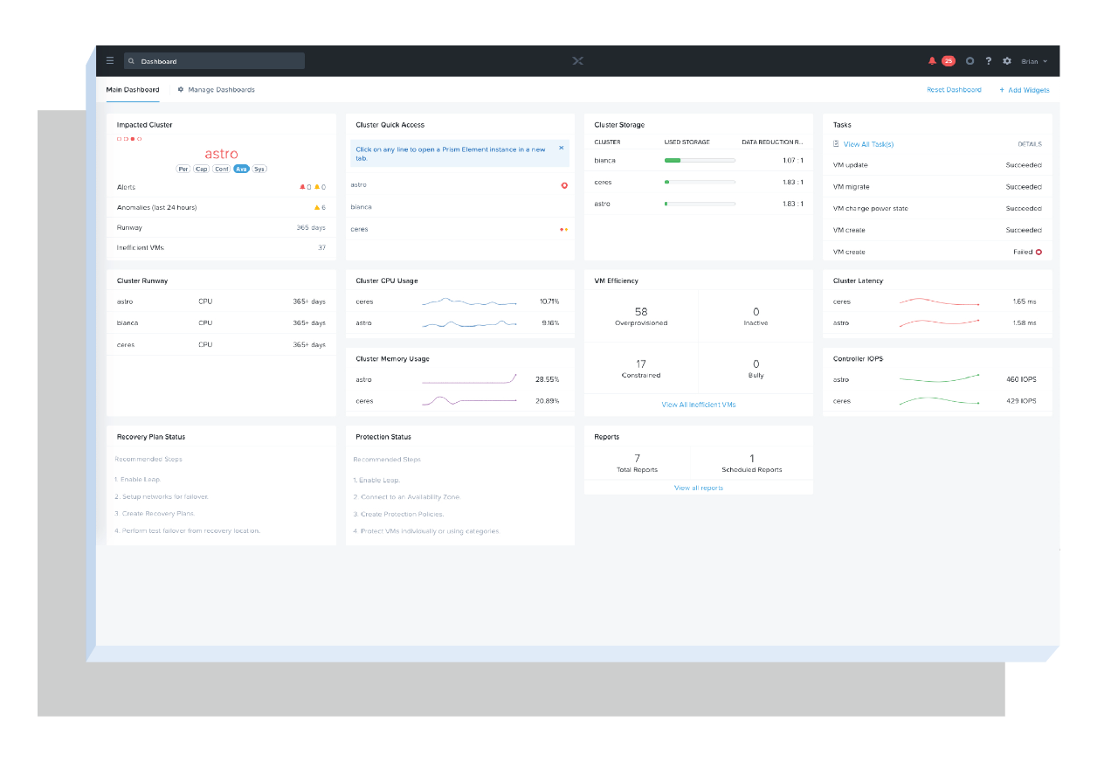This screenshot has width=1118, height=762.
Task: Click the help question mark icon
Action: (x=988, y=61)
